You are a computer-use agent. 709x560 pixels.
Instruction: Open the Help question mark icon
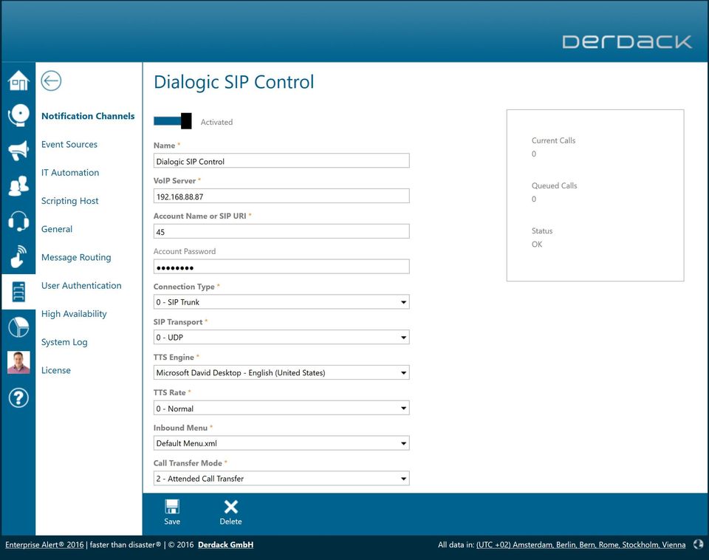(x=18, y=397)
